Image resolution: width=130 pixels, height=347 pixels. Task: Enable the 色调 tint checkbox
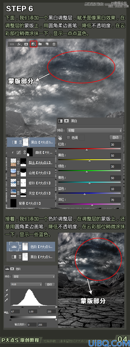[68, 137]
